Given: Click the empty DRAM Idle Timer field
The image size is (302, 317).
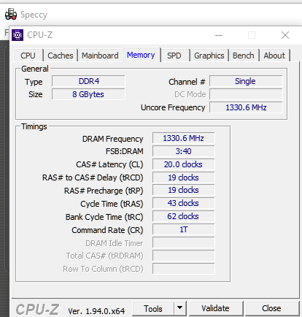Looking at the screenshot, I should (x=184, y=242).
